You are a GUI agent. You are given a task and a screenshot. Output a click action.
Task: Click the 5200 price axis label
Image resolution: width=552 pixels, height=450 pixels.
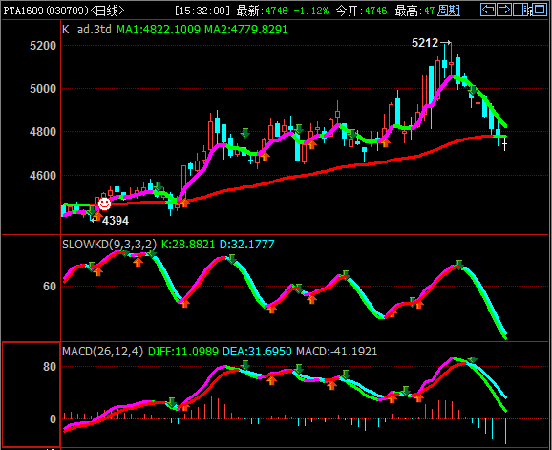click(x=43, y=46)
